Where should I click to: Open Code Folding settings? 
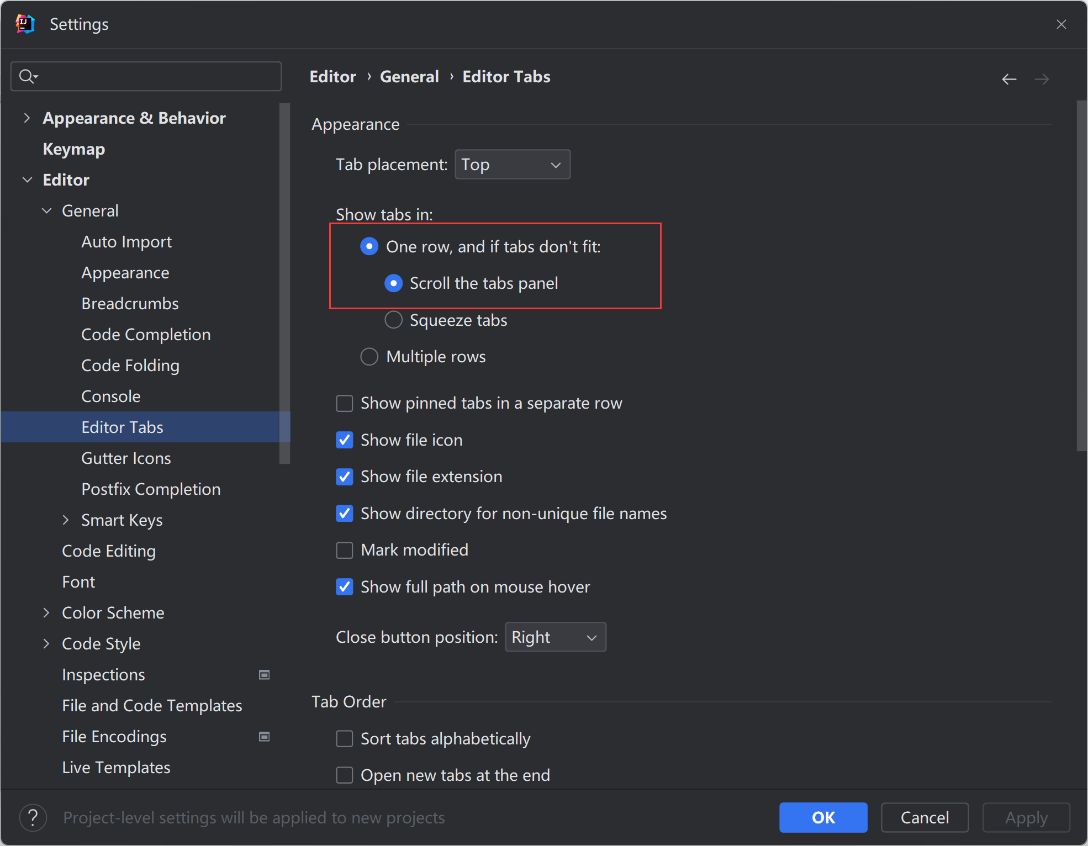(x=130, y=366)
